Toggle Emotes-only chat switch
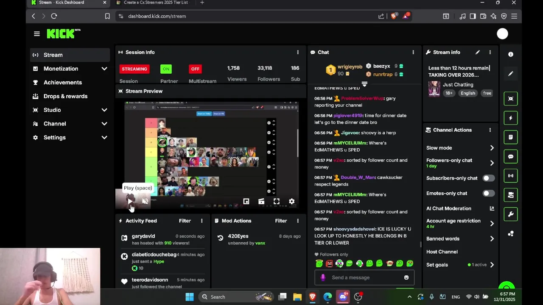543x305 pixels. point(489,194)
